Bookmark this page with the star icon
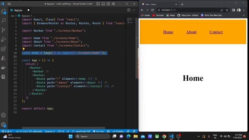 (x=227, y=10)
